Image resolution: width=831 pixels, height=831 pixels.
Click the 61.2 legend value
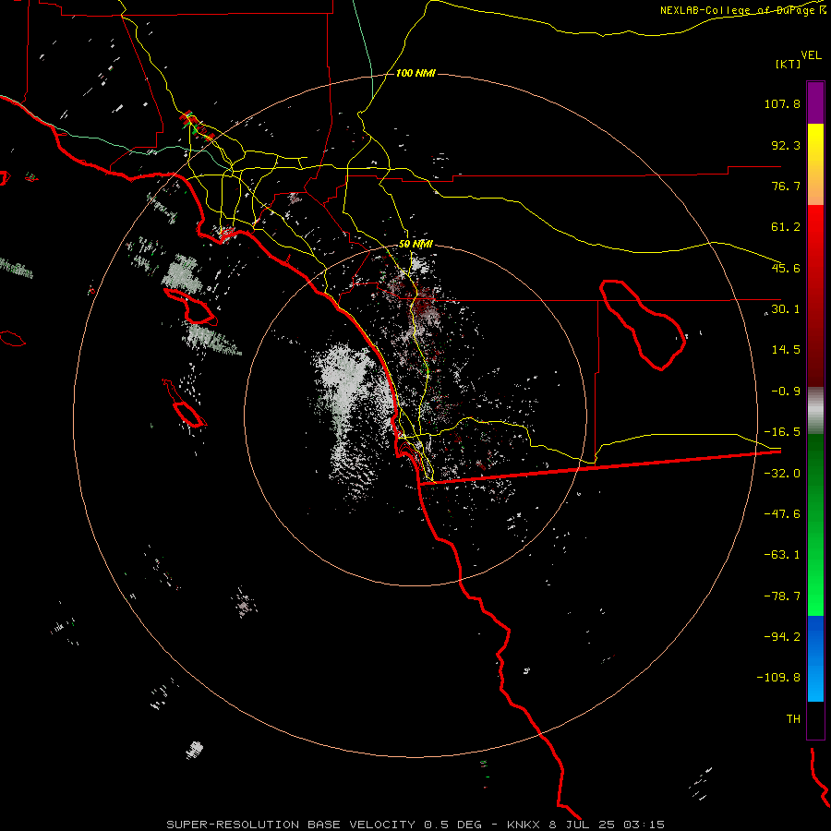click(x=786, y=227)
